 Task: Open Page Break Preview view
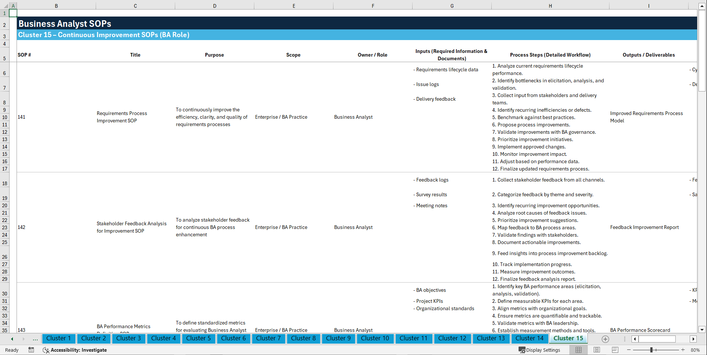[614, 350]
